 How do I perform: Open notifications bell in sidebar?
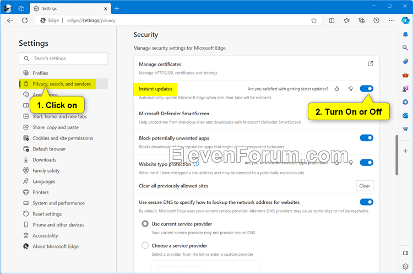pos(405,35)
